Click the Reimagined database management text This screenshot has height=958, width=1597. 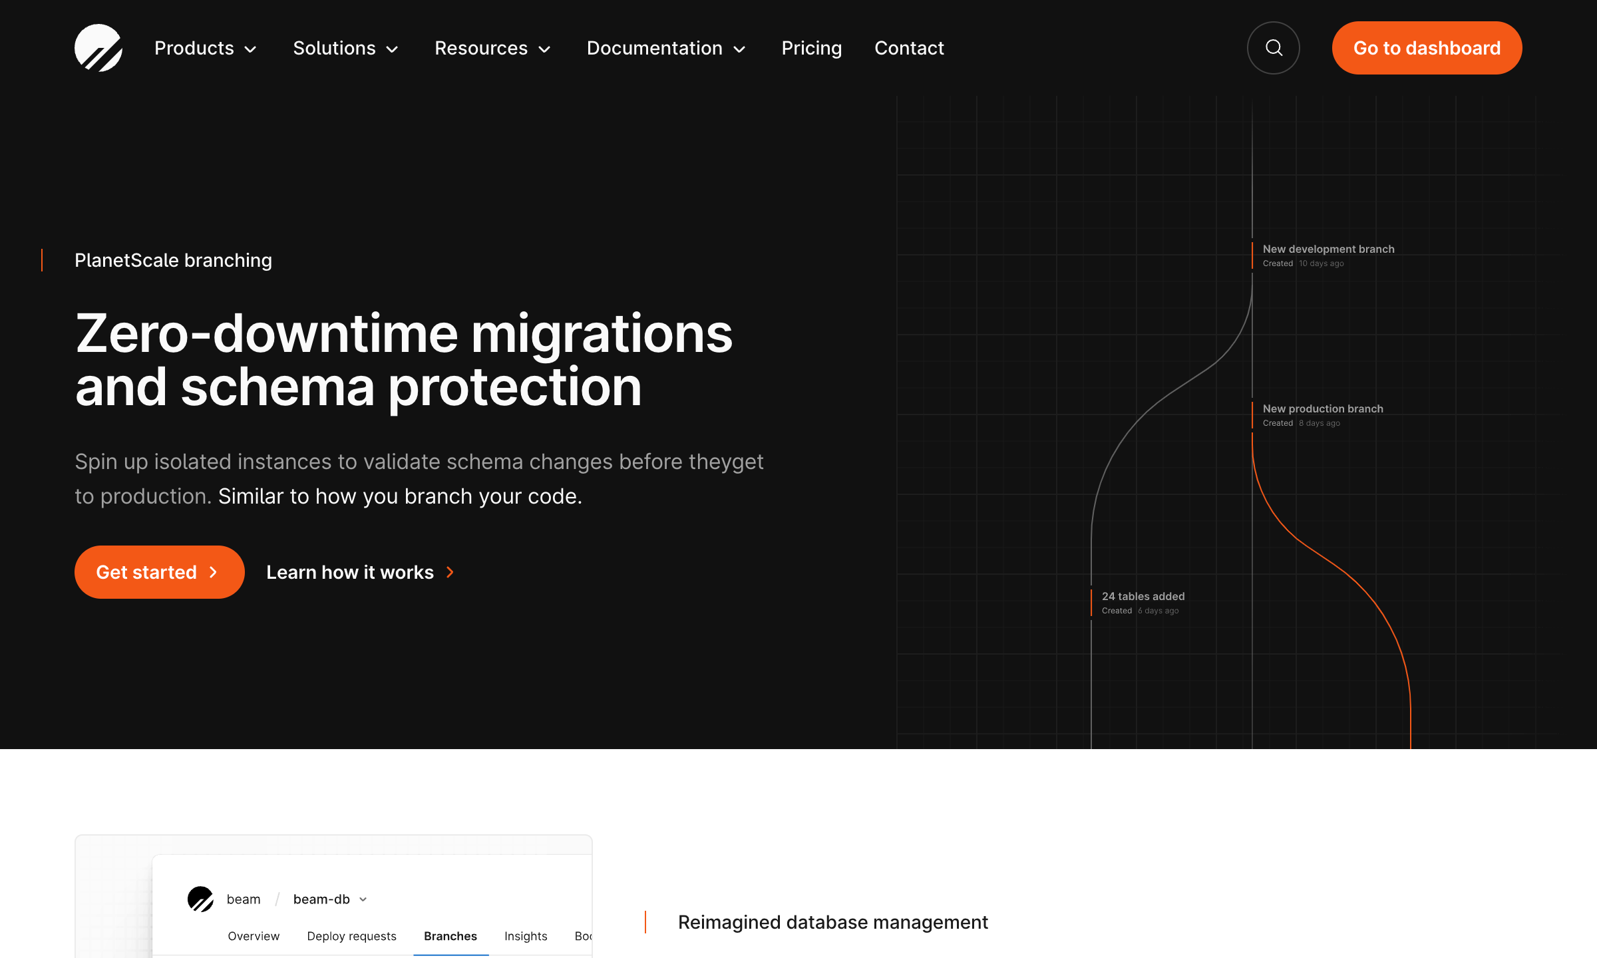tap(833, 922)
